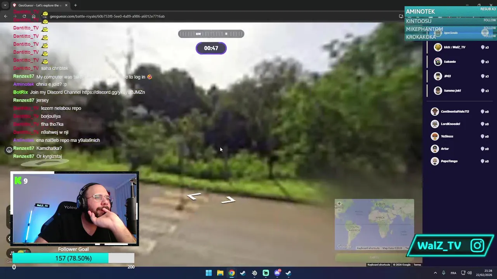The image size is (497, 279).
Task: Click the tray microphone icon
Action: pos(443,273)
